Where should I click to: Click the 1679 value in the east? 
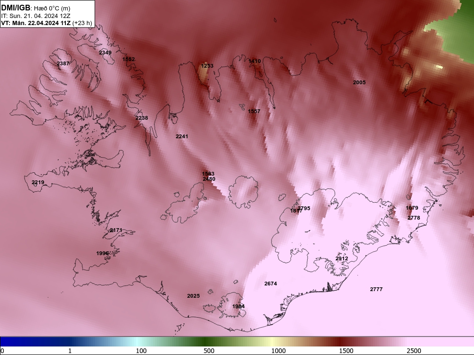[412, 208]
